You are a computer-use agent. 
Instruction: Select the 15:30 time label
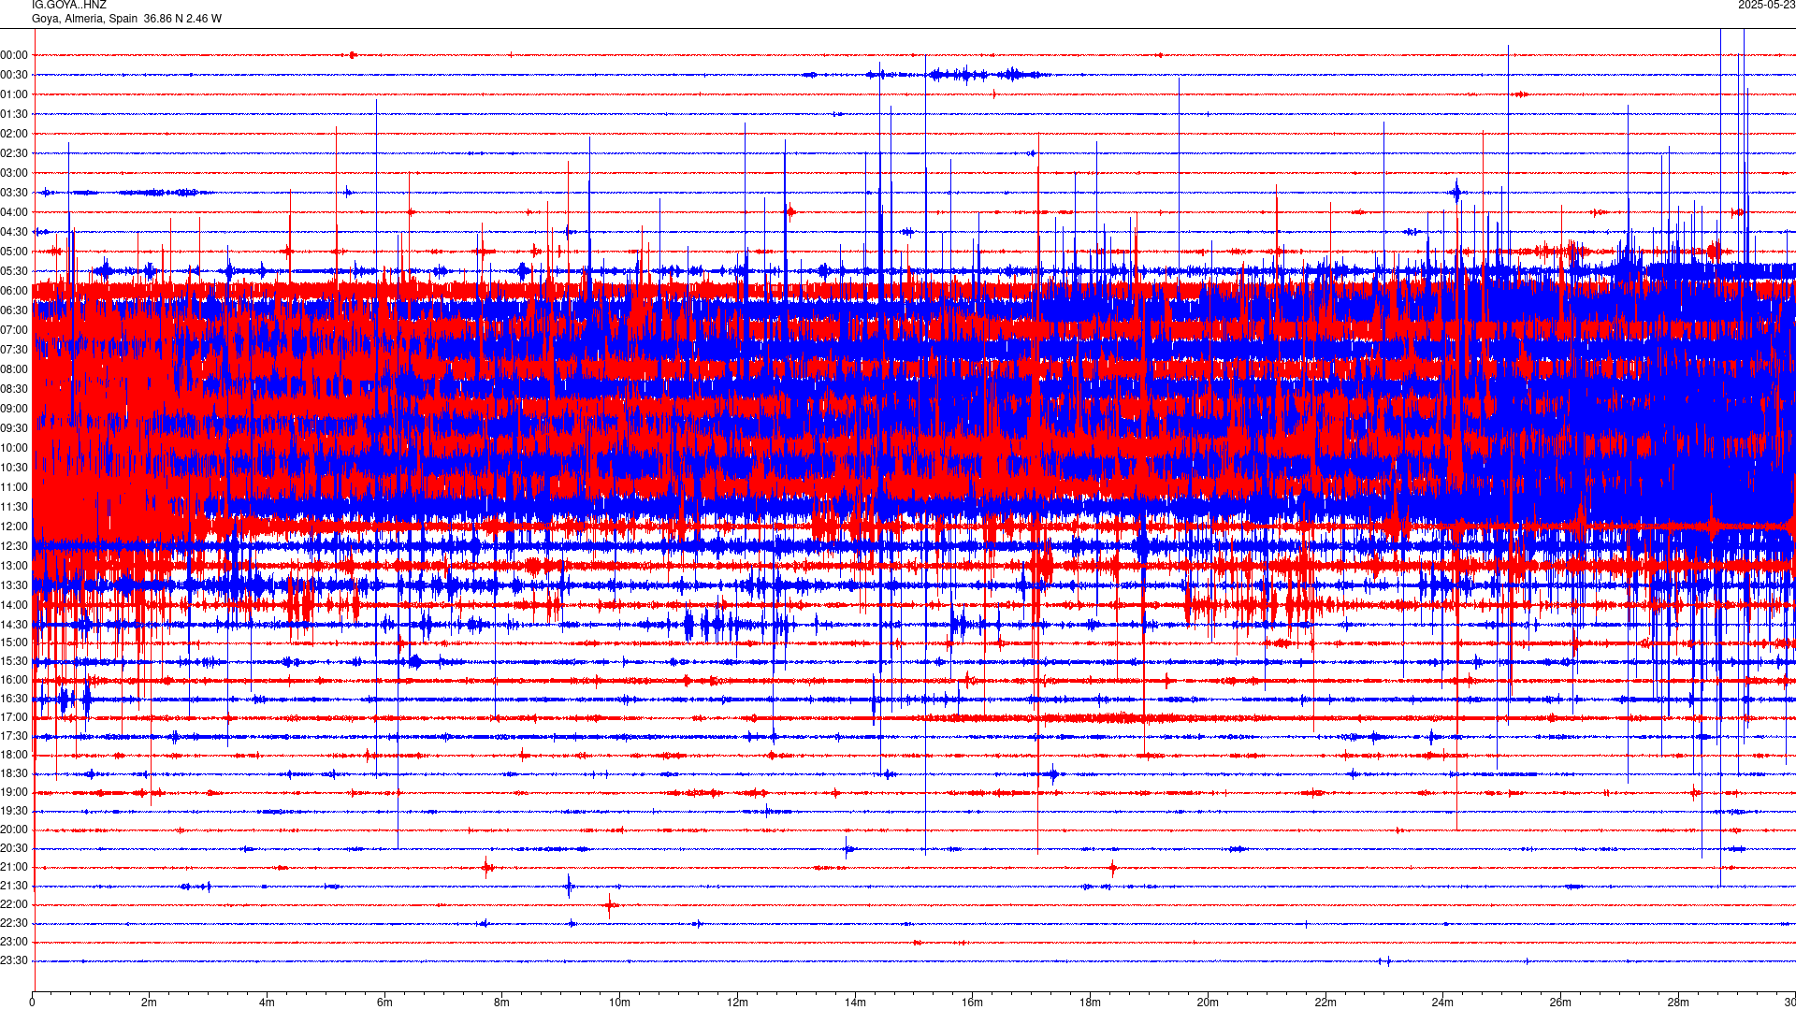pyautogui.click(x=14, y=662)
